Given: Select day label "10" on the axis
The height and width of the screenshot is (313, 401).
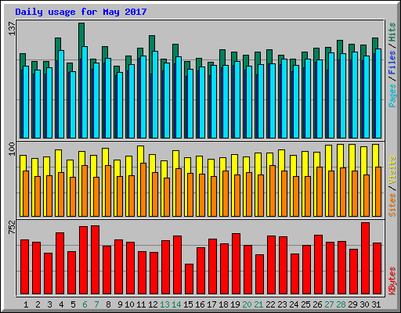Looking at the screenshot, I should tap(129, 304).
